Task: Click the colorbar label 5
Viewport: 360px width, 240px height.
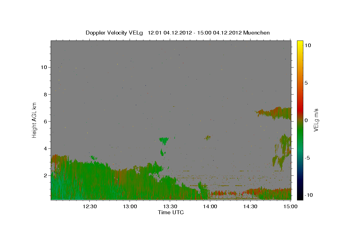Action: click(306, 83)
